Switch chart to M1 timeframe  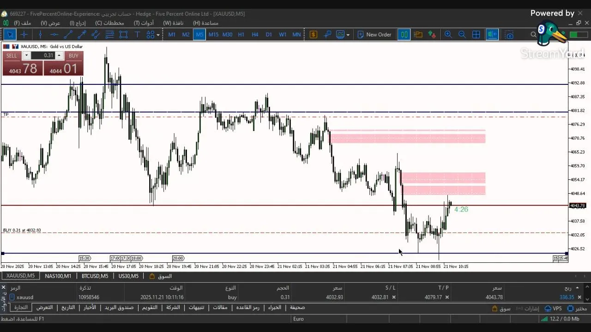(x=172, y=35)
